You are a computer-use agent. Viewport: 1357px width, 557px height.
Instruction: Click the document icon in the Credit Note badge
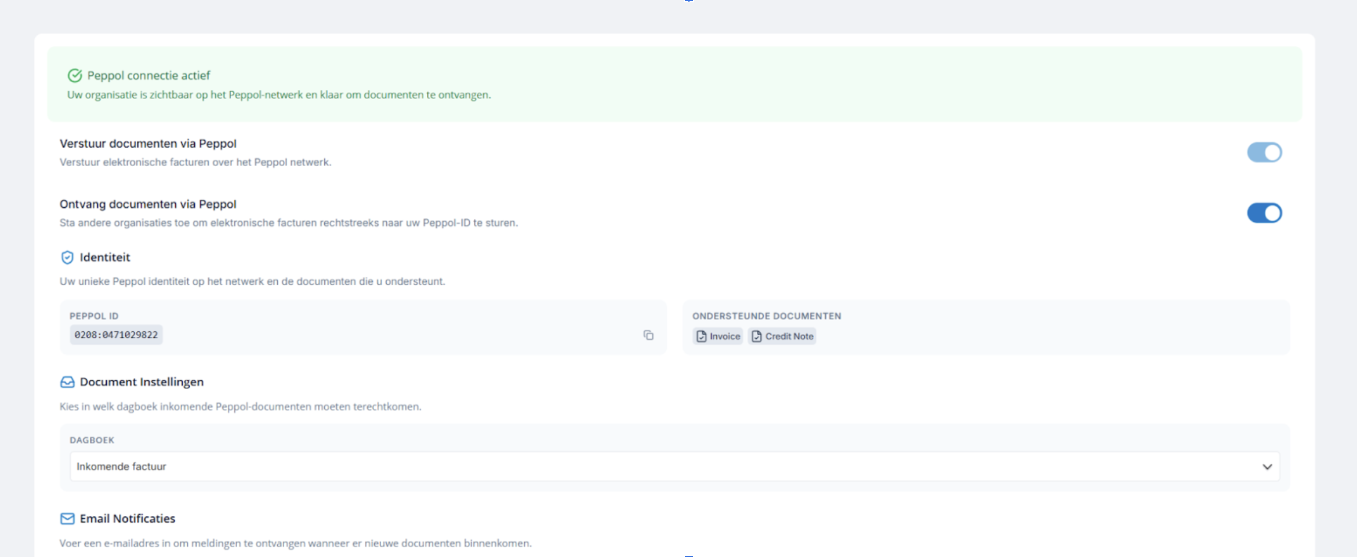pos(756,336)
